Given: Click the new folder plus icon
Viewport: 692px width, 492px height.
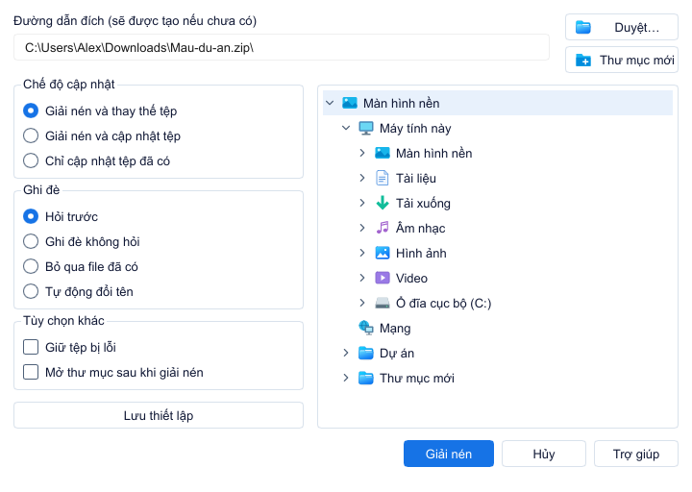Looking at the screenshot, I should coord(583,60).
